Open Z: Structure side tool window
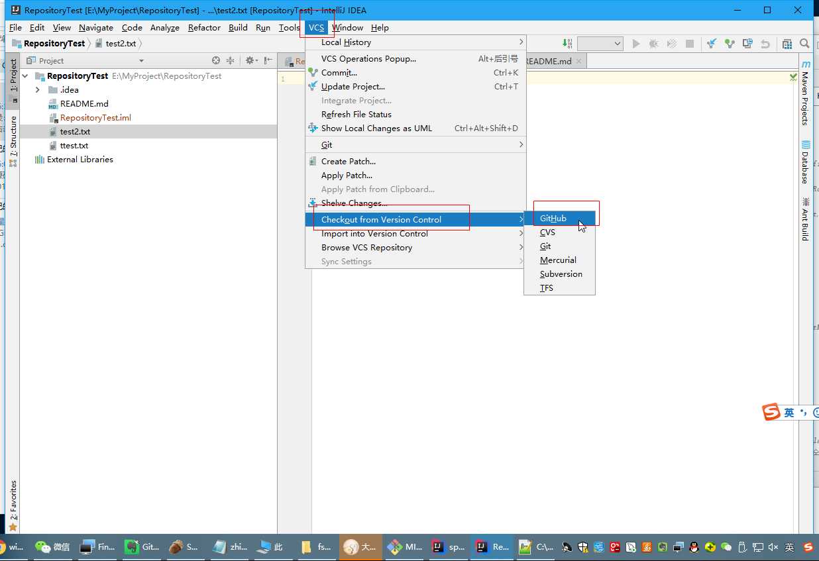 coord(13,141)
